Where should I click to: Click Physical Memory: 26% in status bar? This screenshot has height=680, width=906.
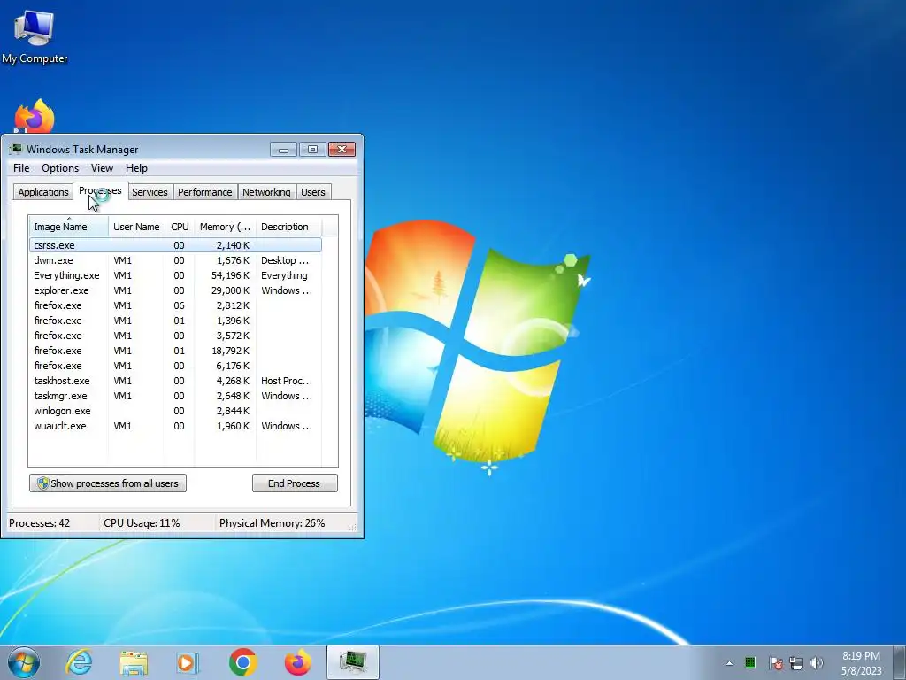pyautogui.click(x=273, y=523)
